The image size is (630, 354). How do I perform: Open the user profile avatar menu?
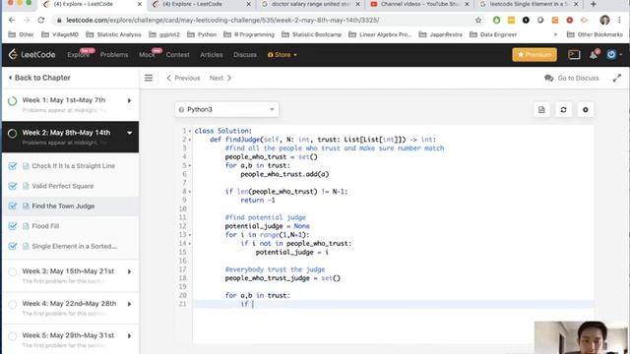611,55
